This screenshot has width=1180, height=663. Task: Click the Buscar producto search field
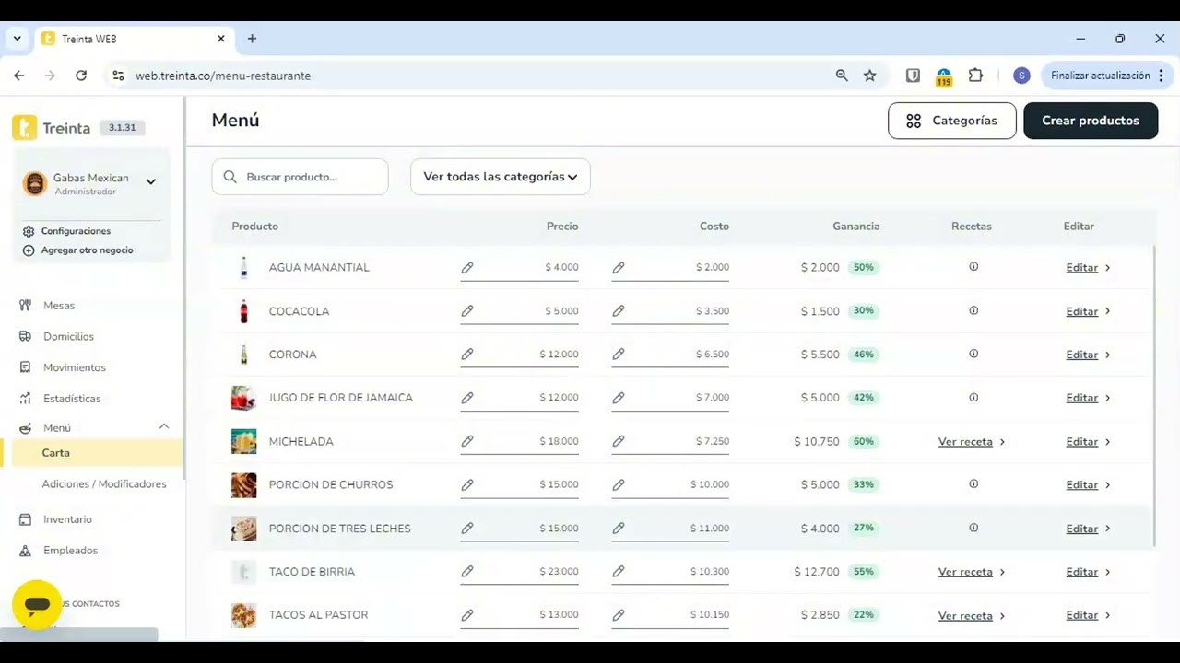(300, 177)
